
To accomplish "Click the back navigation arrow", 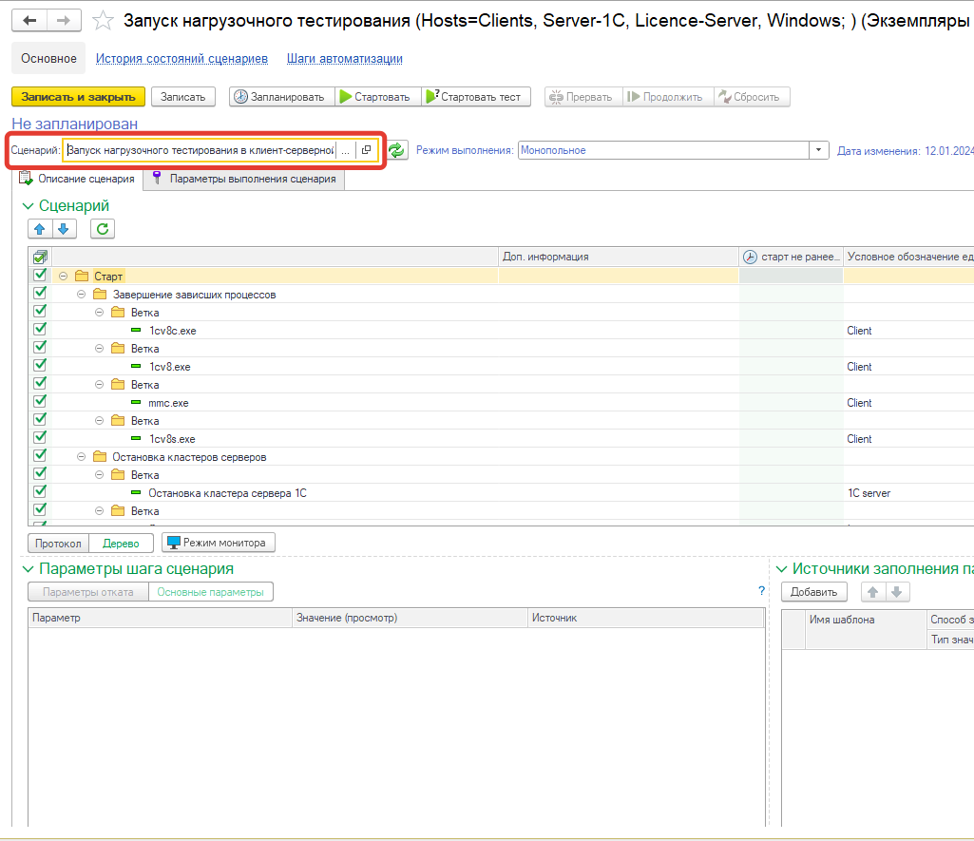I will coord(29,20).
